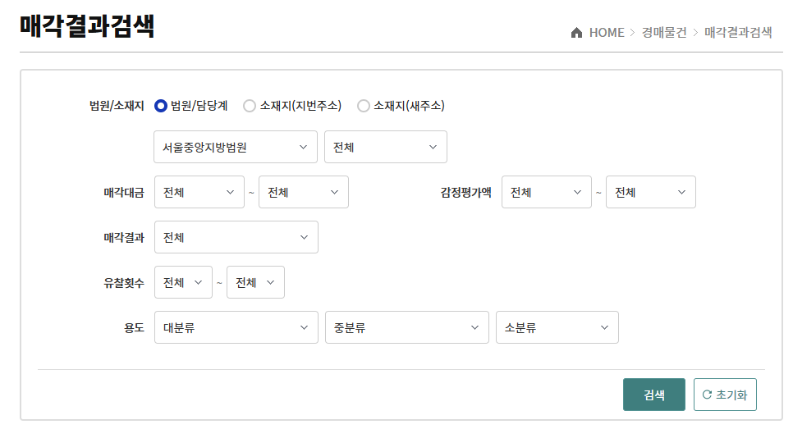Expand the 용도 대분류 dropdown
The image size is (793, 429).
[x=236, y=327]
